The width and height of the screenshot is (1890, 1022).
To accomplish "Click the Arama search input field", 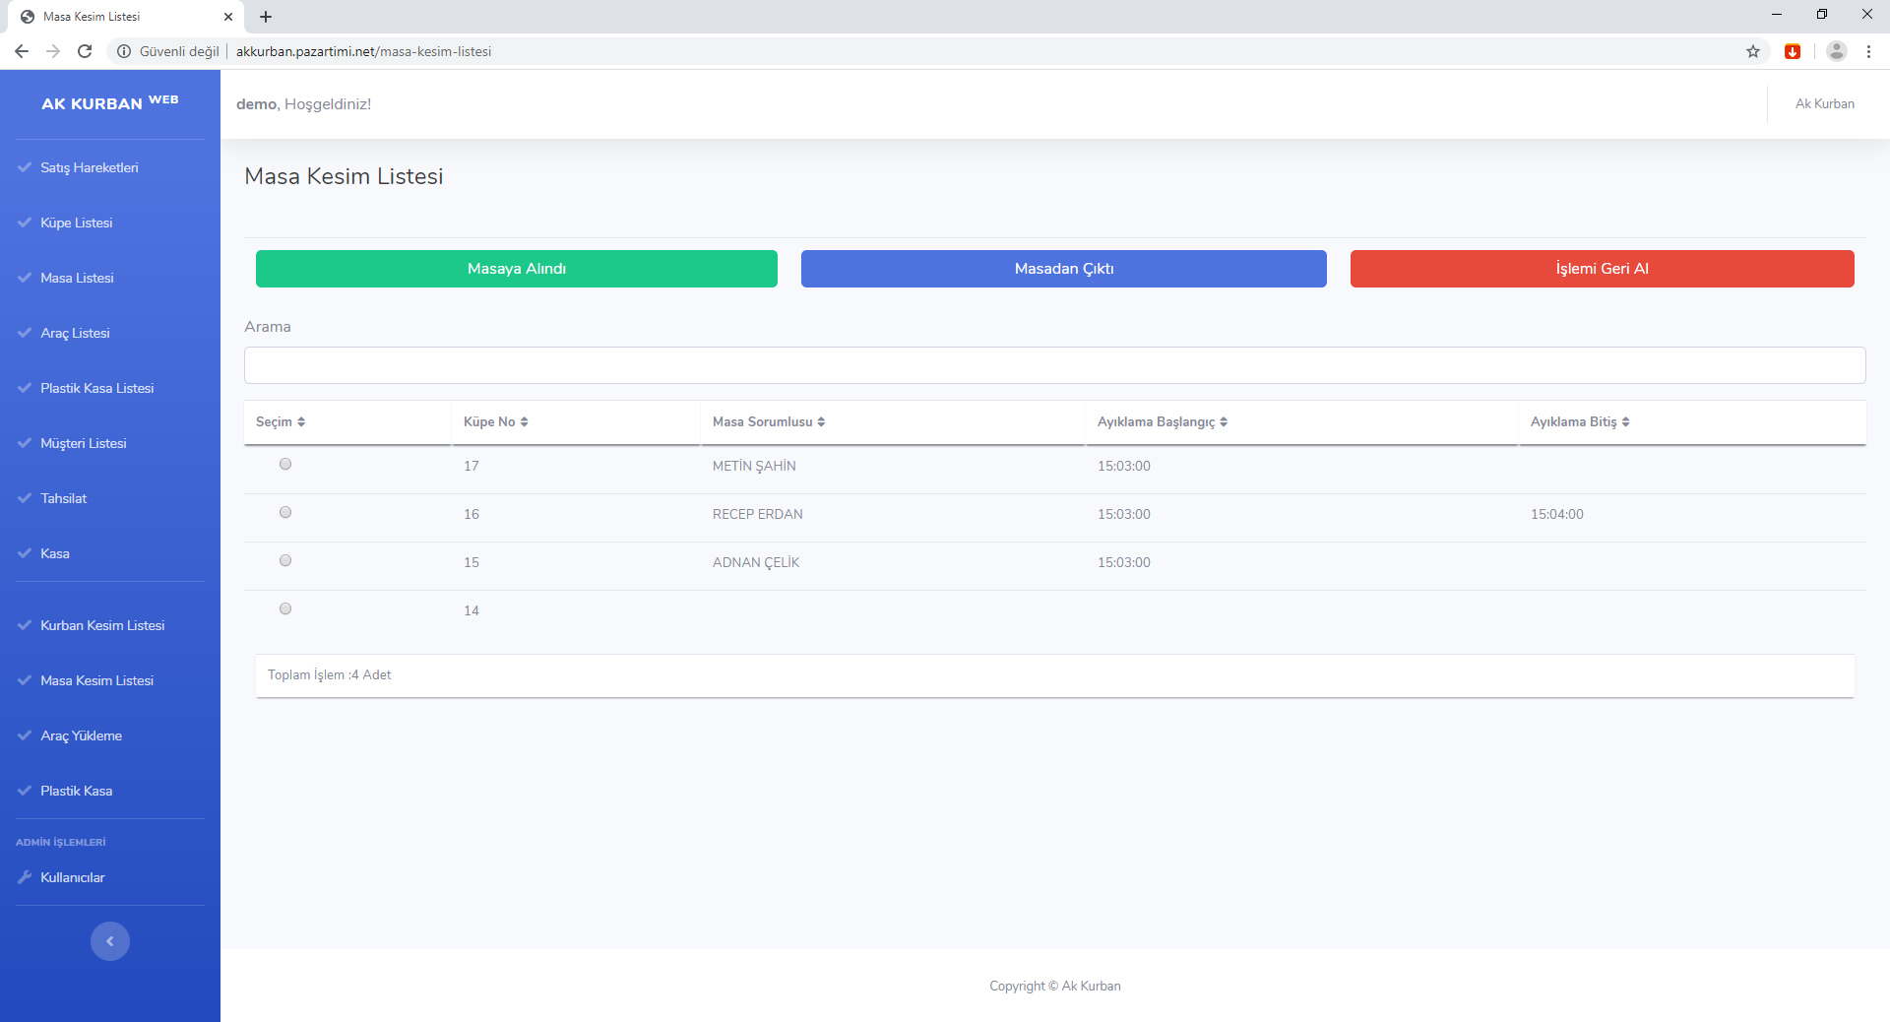I will [1054, 365].
